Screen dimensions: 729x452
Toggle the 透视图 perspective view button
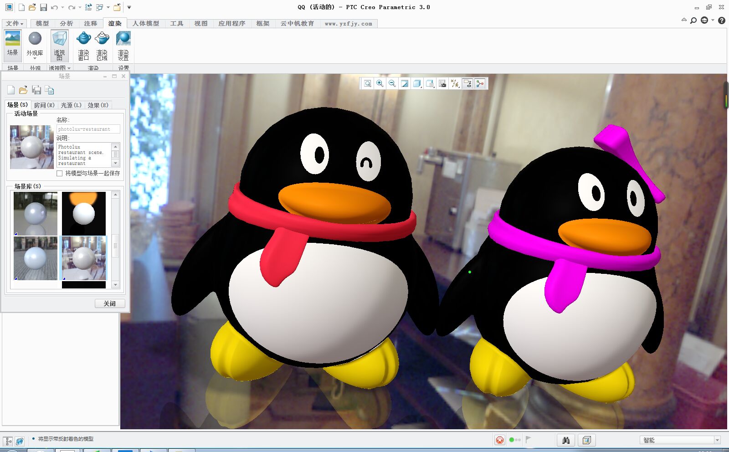59,46
